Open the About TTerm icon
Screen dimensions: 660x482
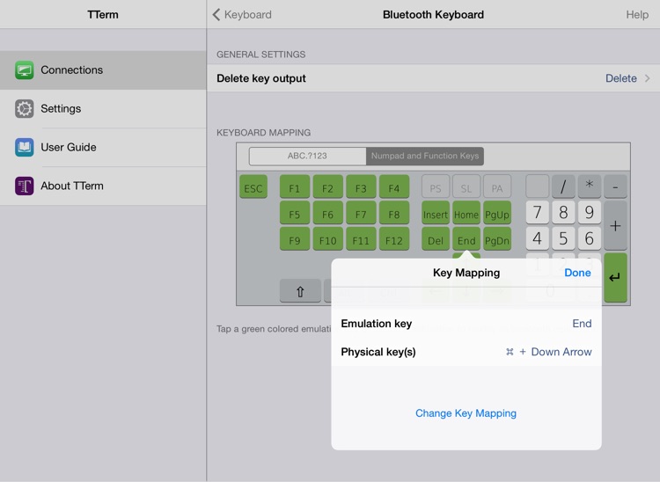[x=25, y=186]
